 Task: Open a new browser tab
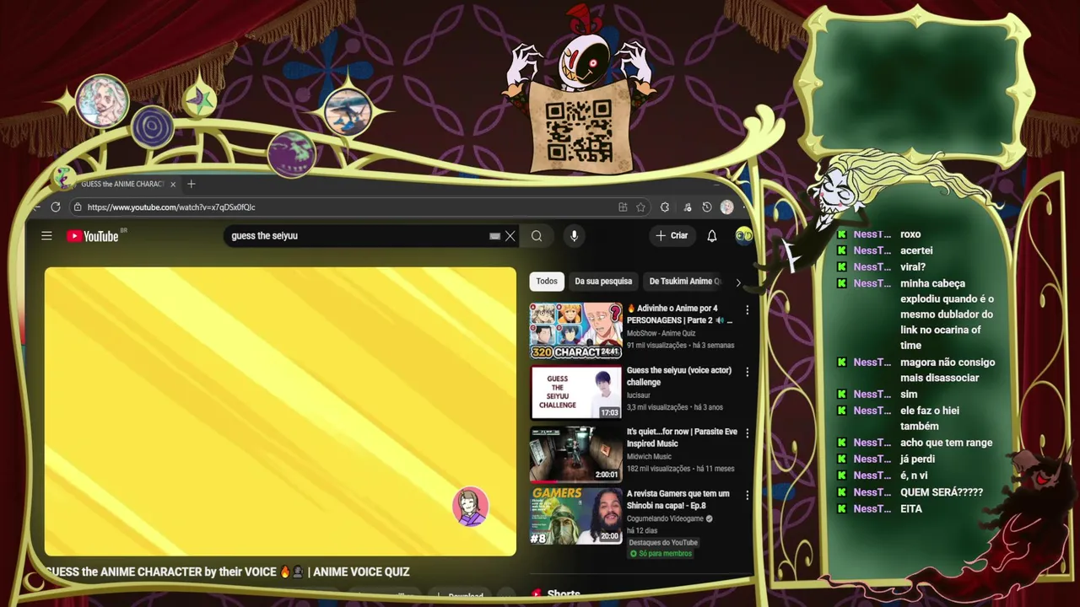(192, 184)
